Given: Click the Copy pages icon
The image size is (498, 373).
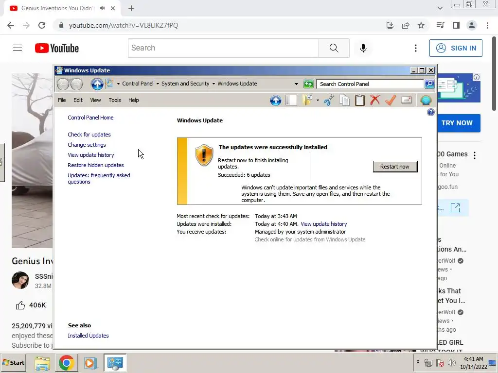Looking at the screenshot, I should (x=344, y=100).
